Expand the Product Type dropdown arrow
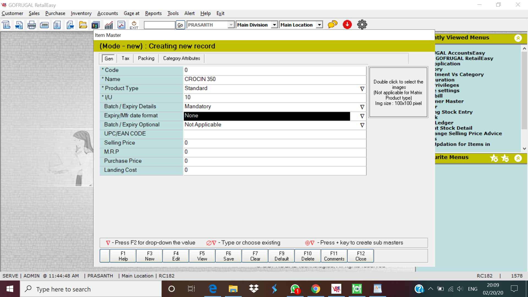Image resolution: width=528 pixels, height=297 pixels. [x=362, y=89]
